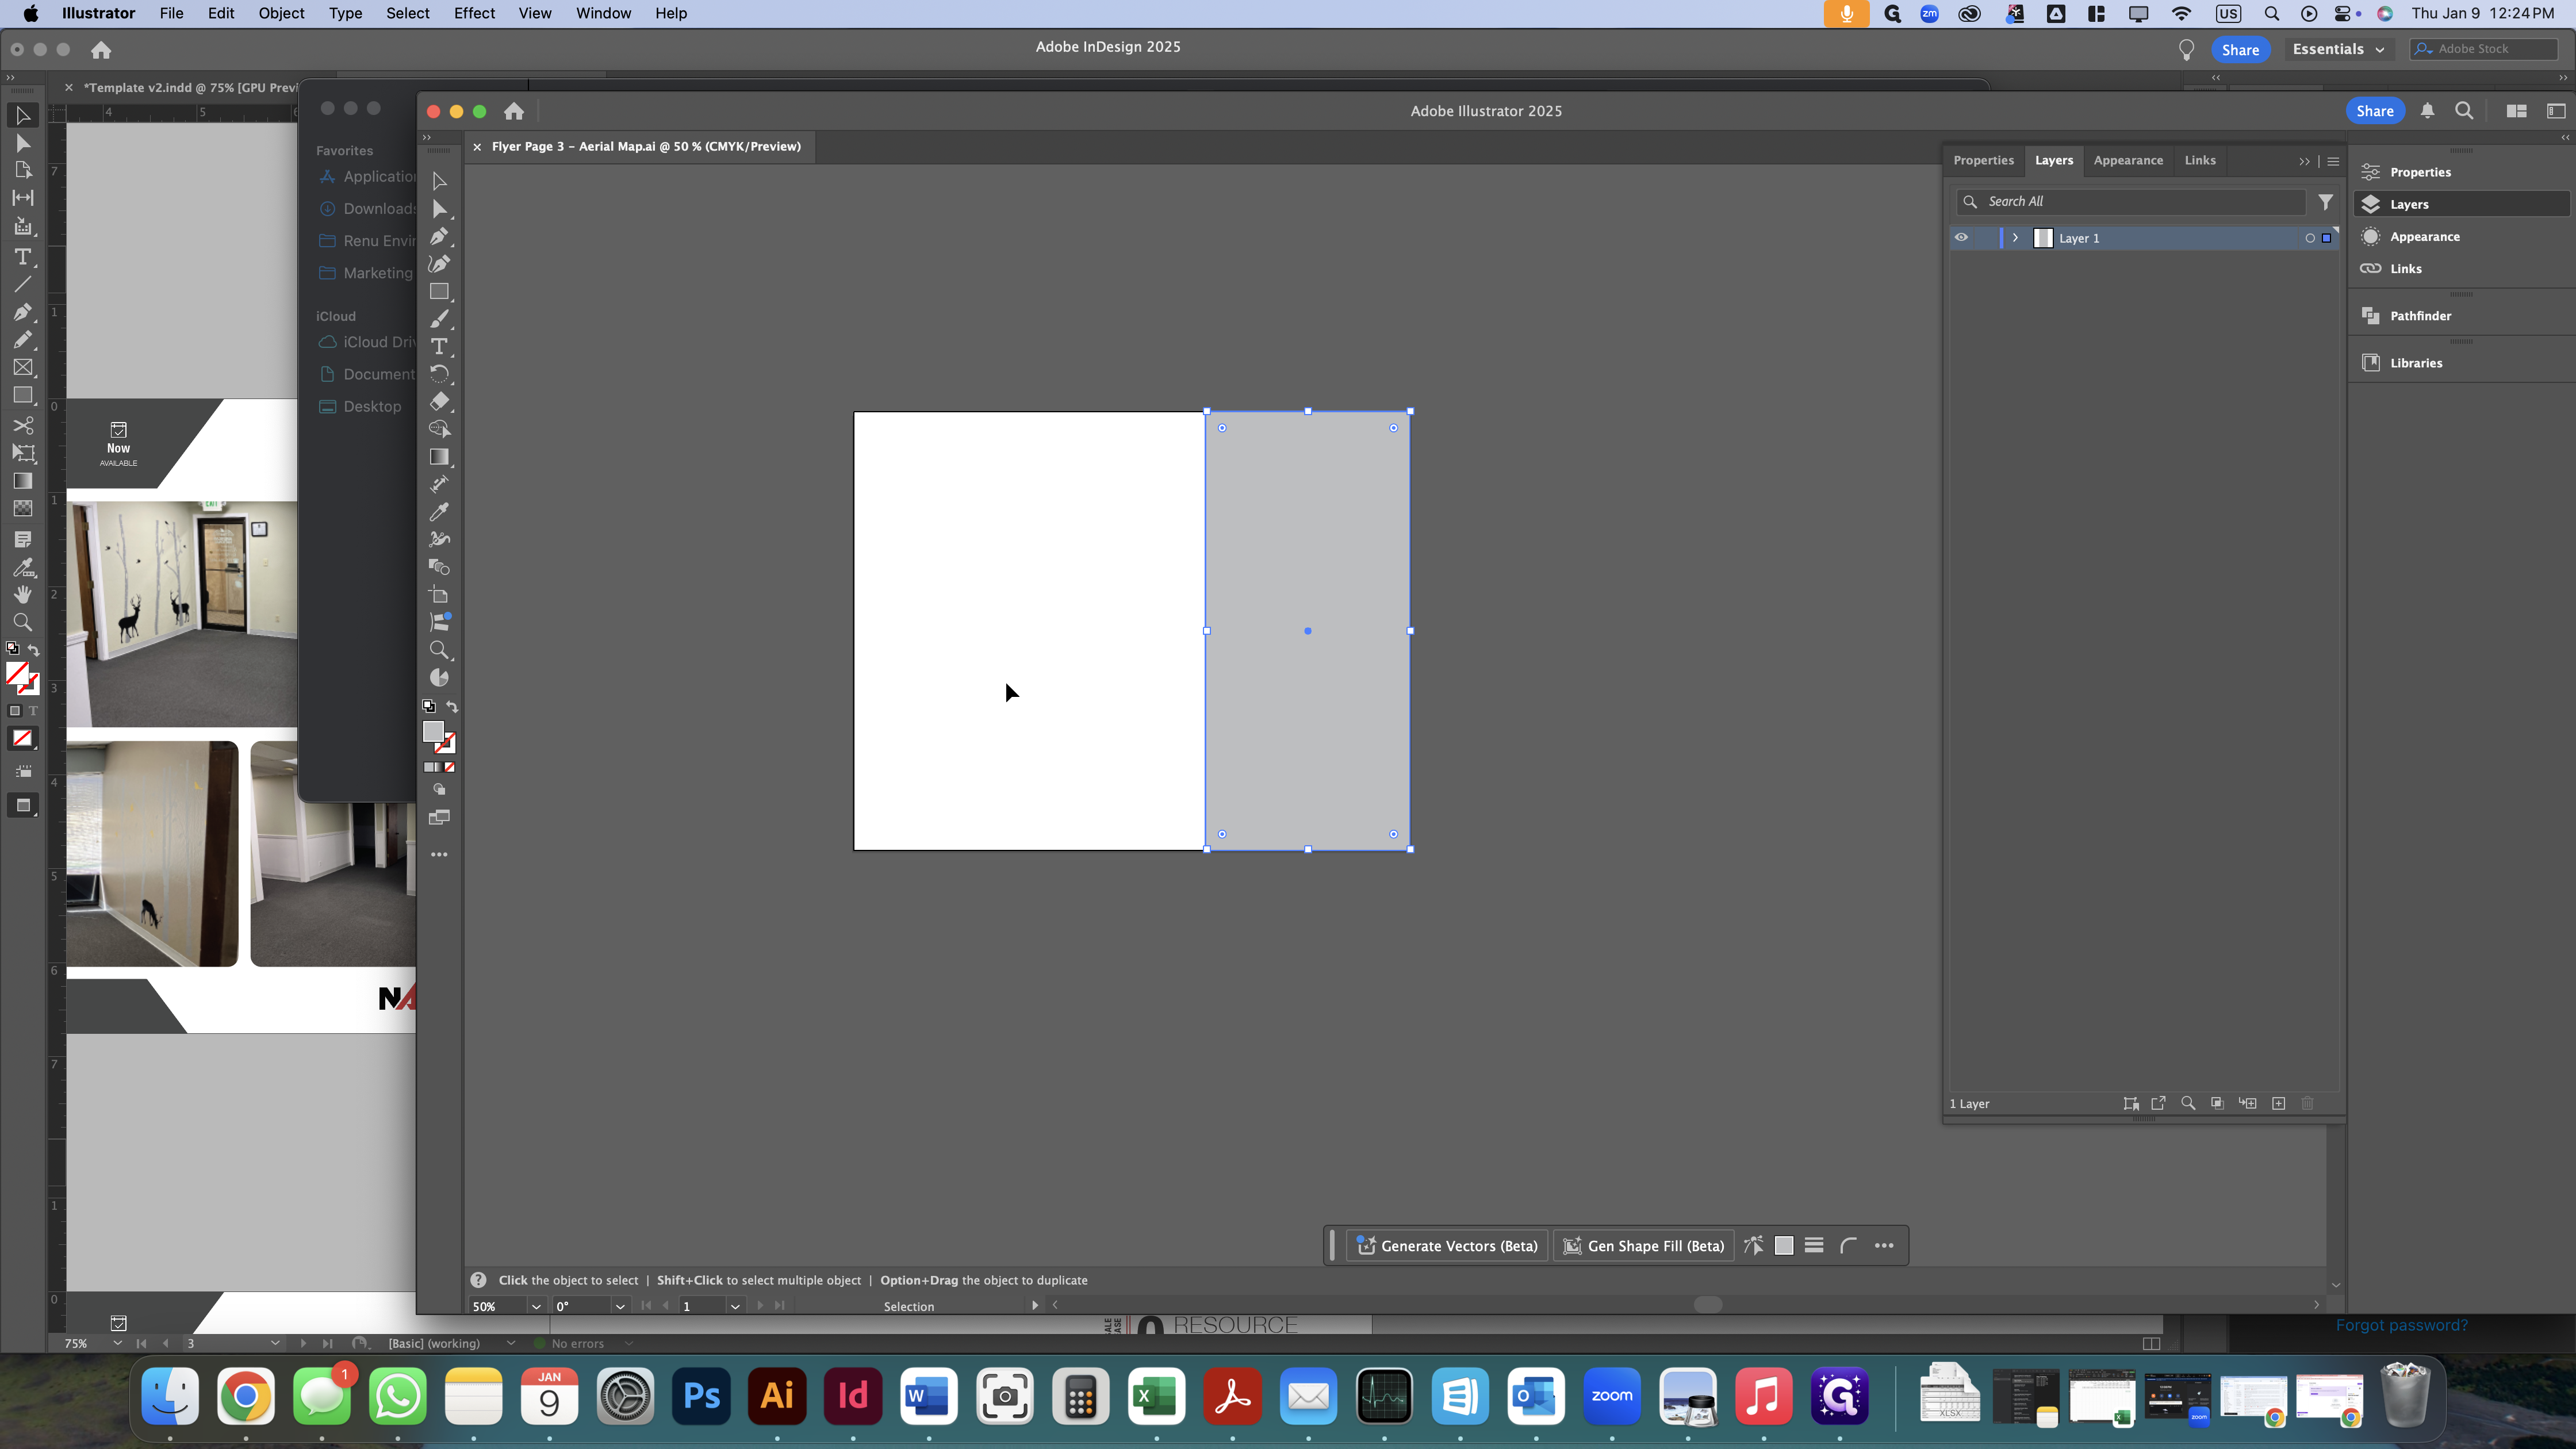Click Generate Vectors (Beta) button
The height and width of the screenshot is (1449, 2576).
[x=1447, y=1245]
